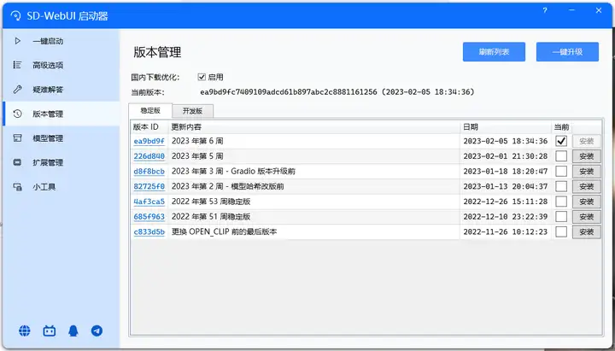The height and width of the screenshot is (351, 615).
Task: Toggle 当前 checkbox for 模型哈希改版前 row
Action: tap(561, 186)
